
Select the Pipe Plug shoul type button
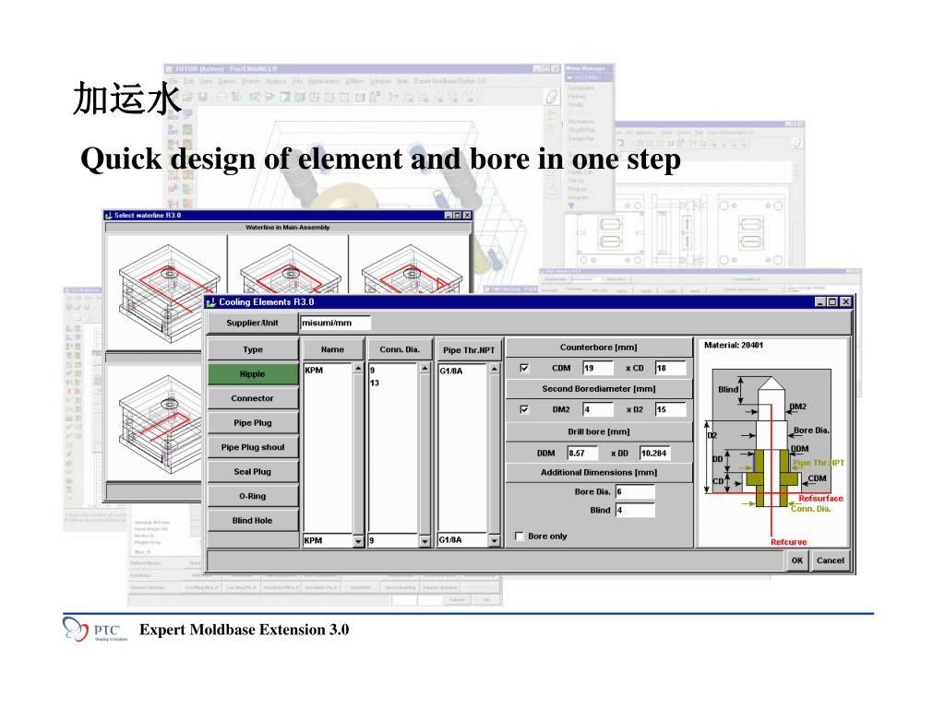(253, 447)
